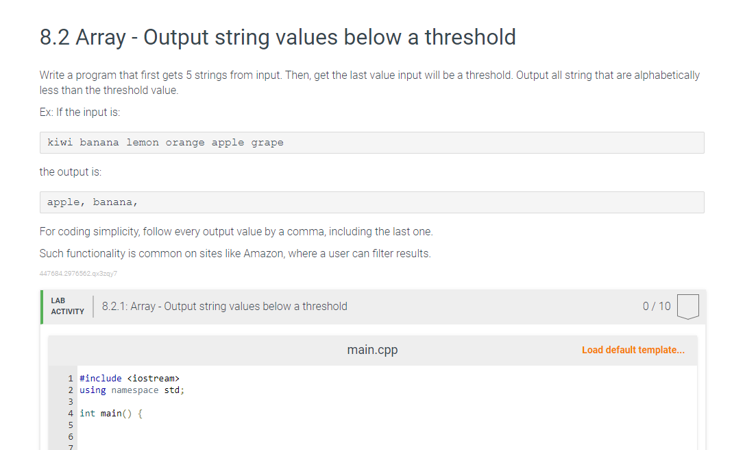The image size is (732, 450).
Task: Click the bookmark shield icon next to 0/10
Action: pos(687,306)
